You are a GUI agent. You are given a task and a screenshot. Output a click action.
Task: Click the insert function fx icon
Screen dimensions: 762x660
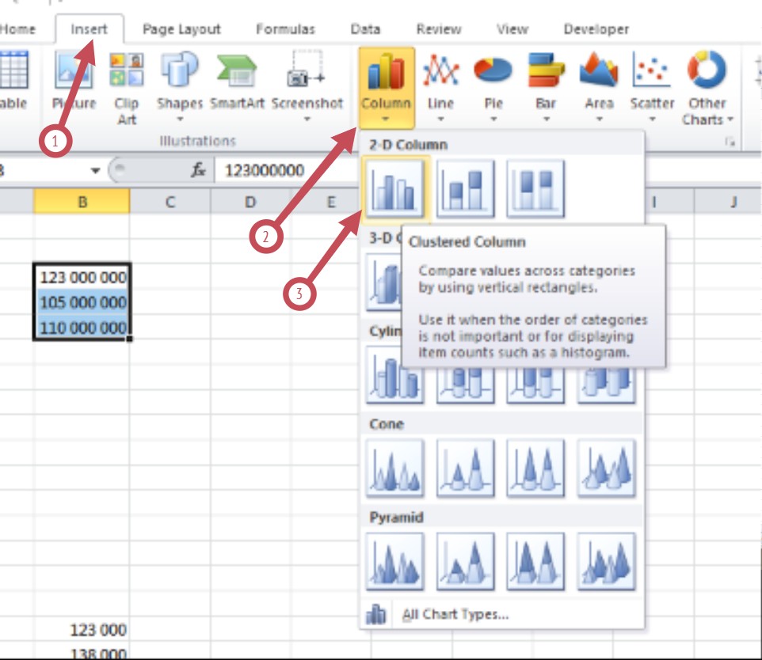[199, 171]
